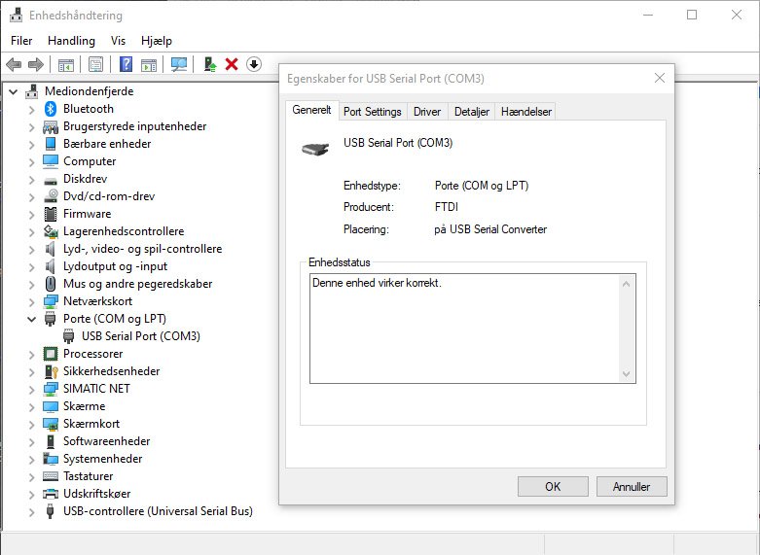This screenshot has width=760, height=555.
Task: Close the Egenskaber properties dialog
Action: [659, 78]
